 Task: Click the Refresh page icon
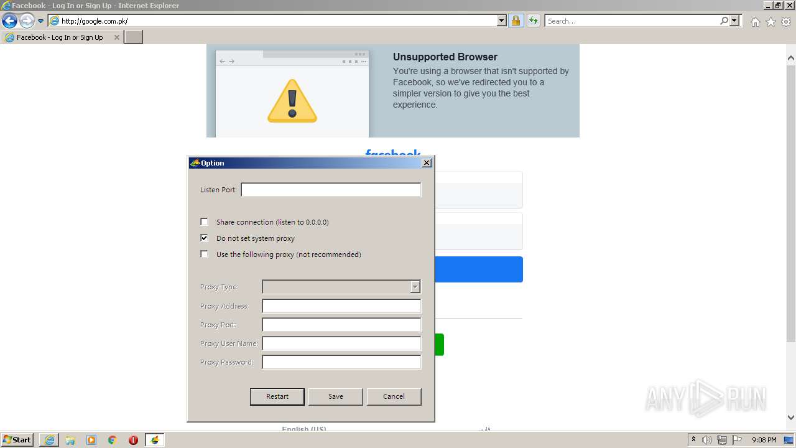(533, 21)
